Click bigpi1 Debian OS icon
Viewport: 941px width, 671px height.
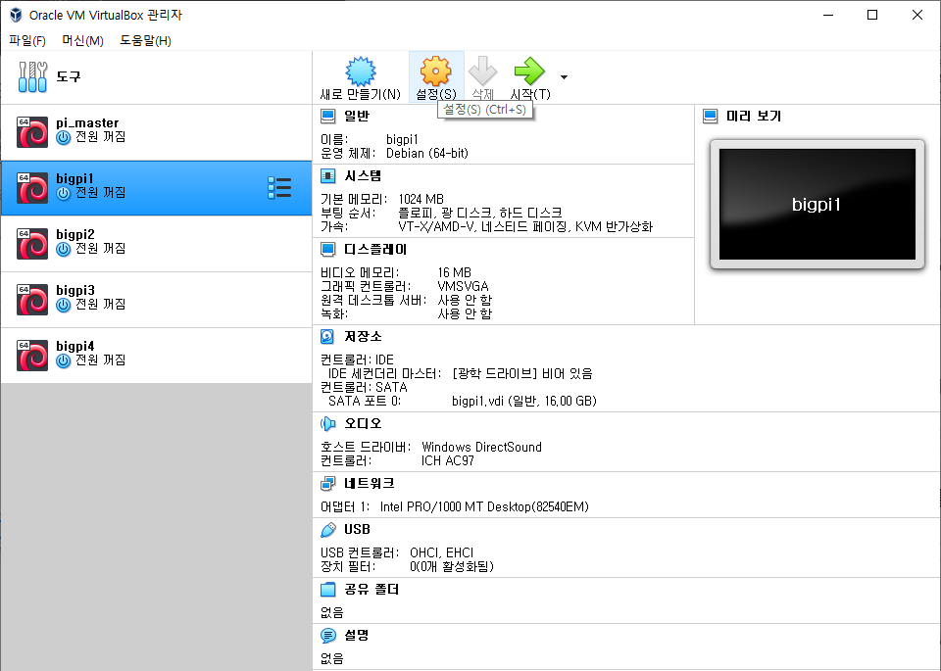coord(32,188)
